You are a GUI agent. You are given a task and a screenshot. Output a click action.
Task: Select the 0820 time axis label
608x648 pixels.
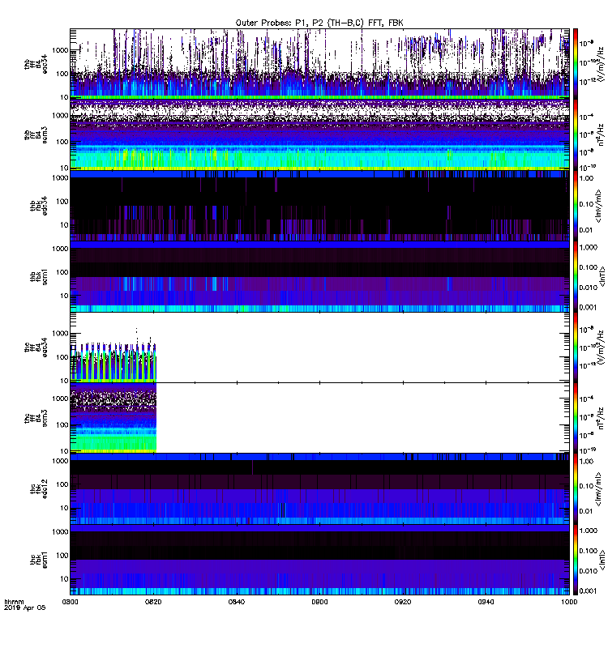tap(153, 602)
